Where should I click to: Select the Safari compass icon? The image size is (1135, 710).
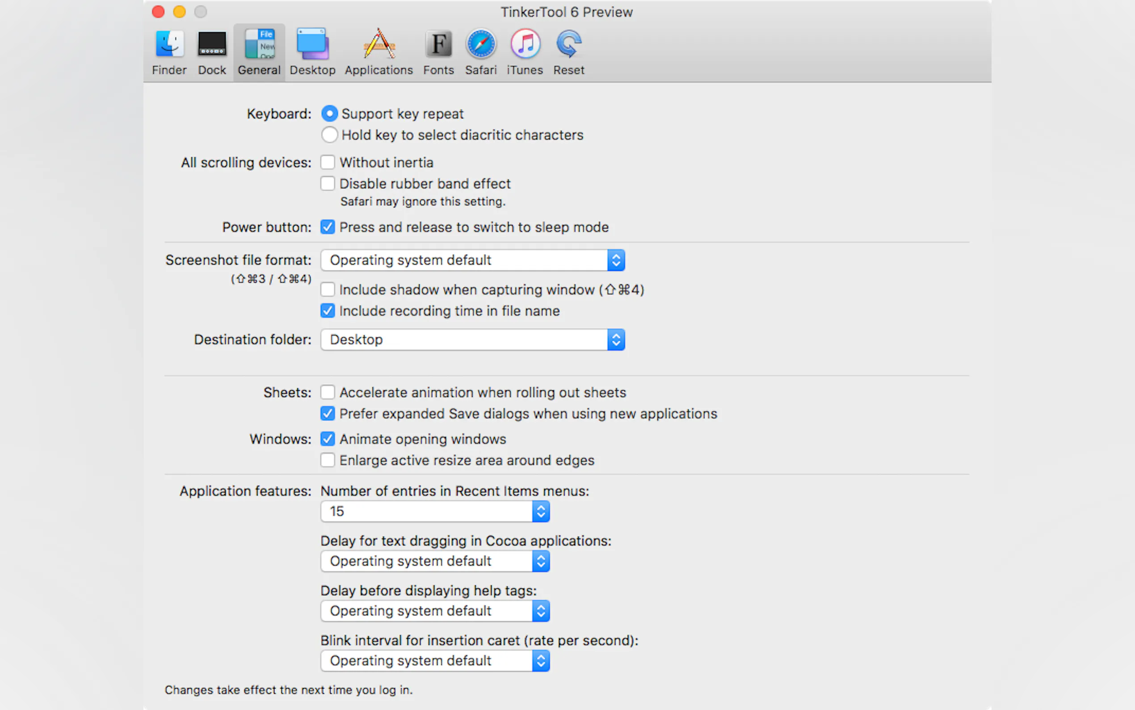coord(480,45)
